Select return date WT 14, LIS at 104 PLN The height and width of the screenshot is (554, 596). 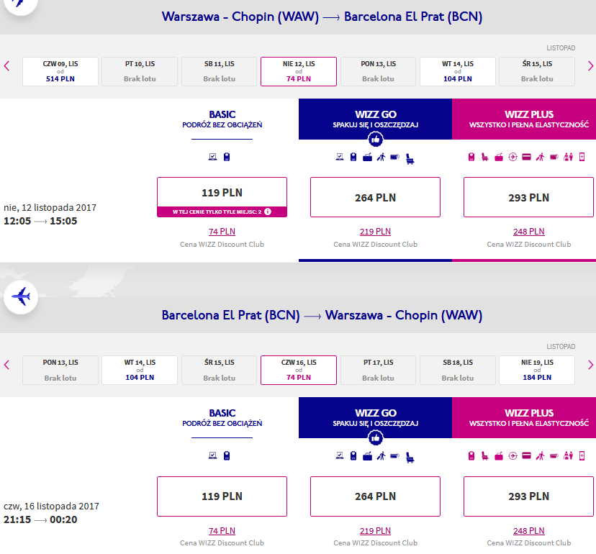click(x=140, y=370)
